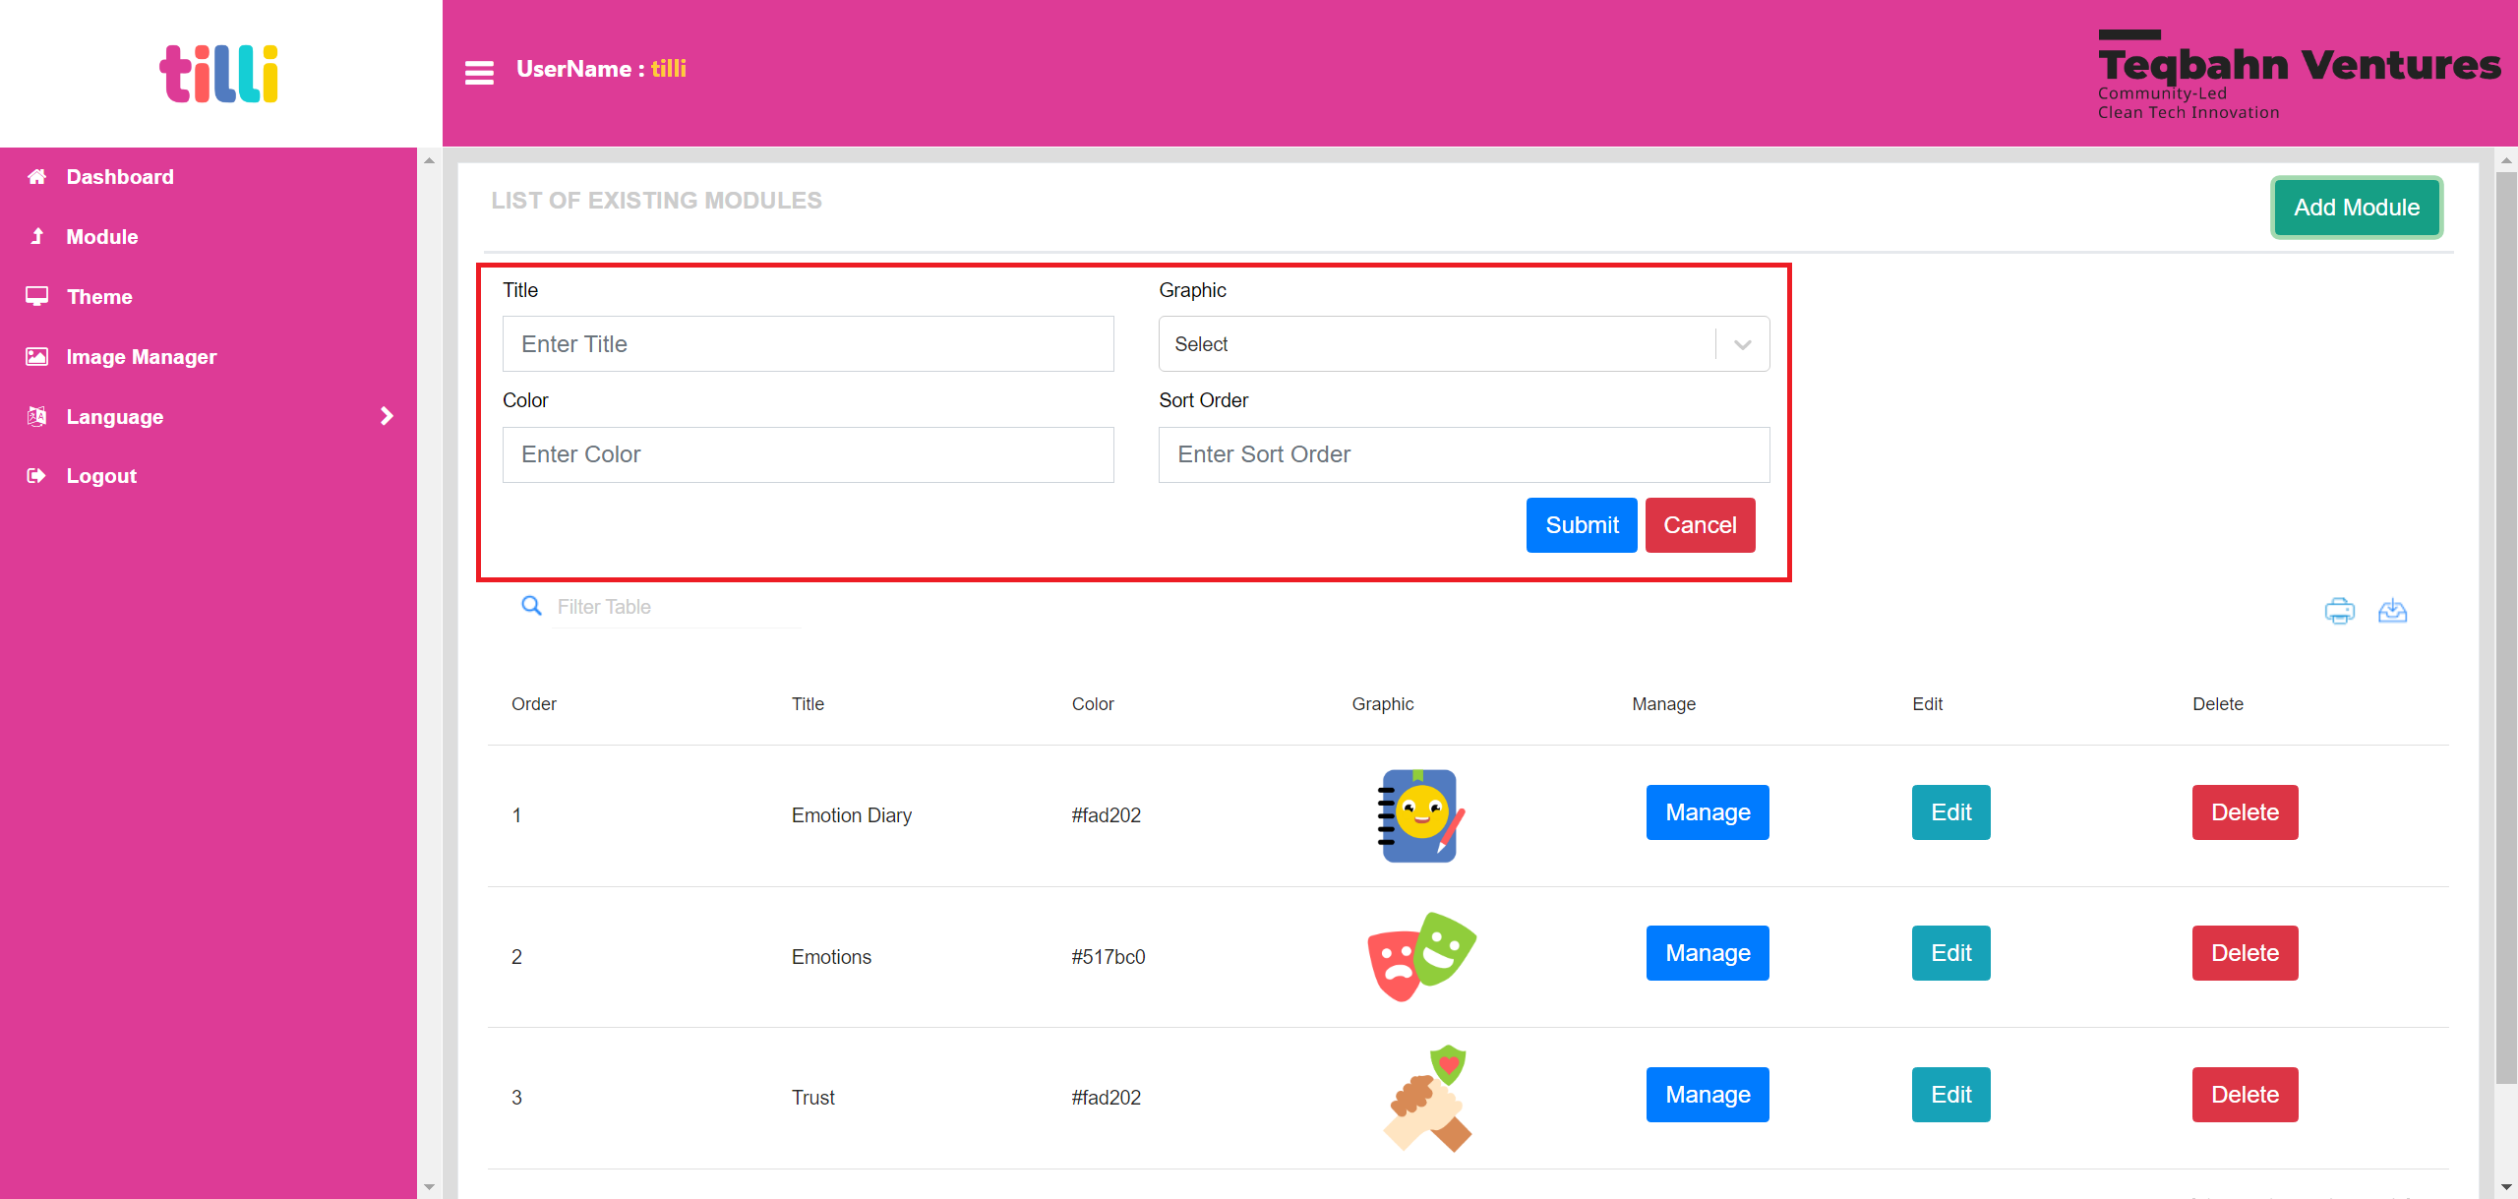
Task: Click the Enter Color field
Action: tap(809, 454)
